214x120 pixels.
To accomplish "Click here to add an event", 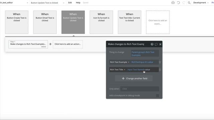I will (158, 22).
